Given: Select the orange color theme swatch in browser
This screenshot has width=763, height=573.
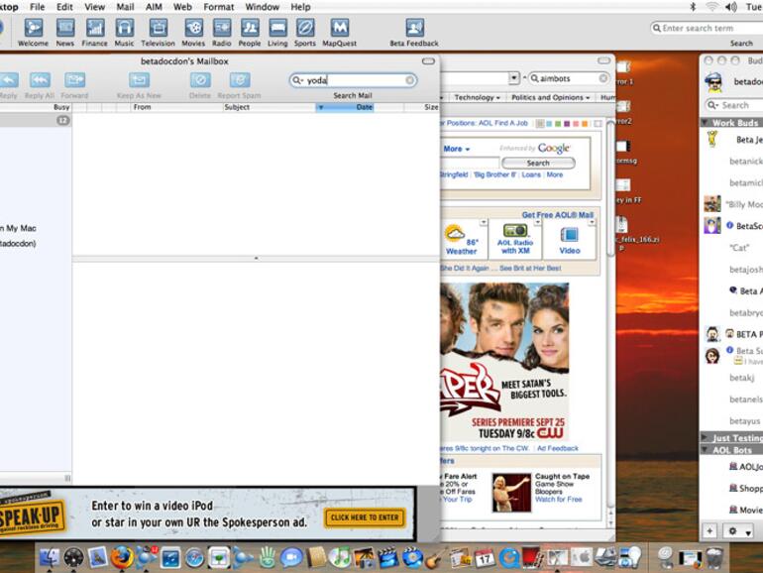Looking at the screenshot, I should tap(585, 124).
